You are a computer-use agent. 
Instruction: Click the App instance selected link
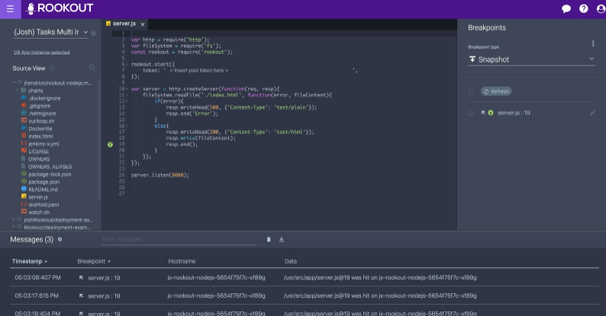tap(41, 53)
